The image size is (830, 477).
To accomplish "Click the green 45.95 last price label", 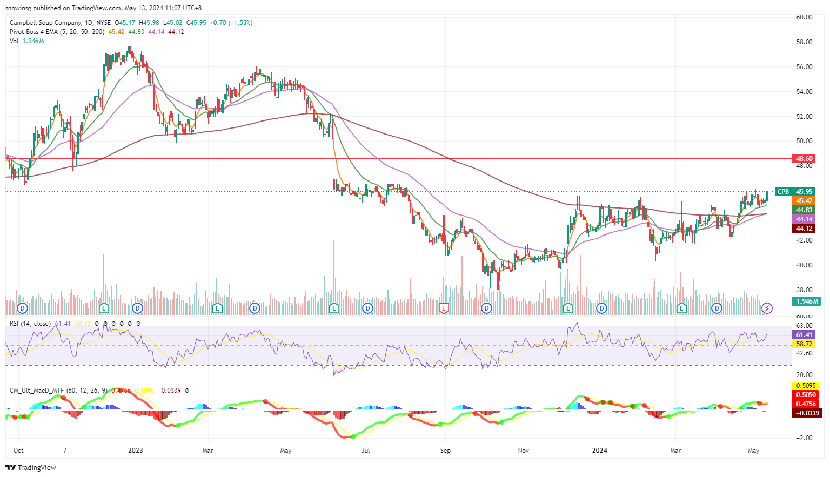I will [x=804, y=191].
